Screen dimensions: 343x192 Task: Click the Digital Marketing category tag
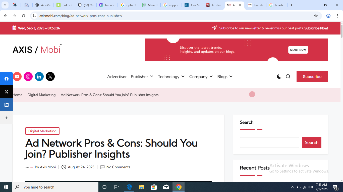[x=42, y=131]
